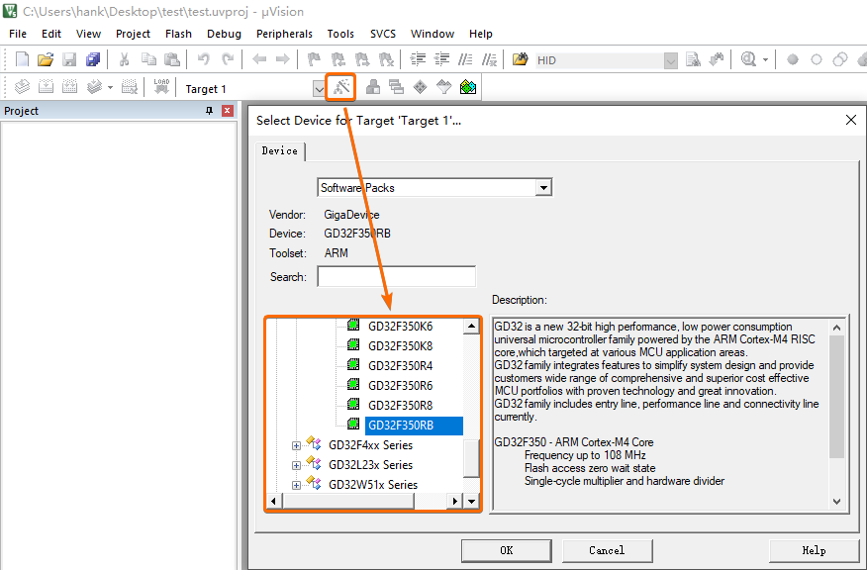Rebuild all target files icon
867x570 pixels.
coord(69,87)
